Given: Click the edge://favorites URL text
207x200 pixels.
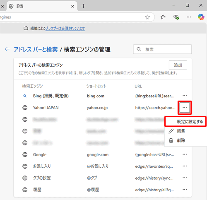Looking at the screenshot, I should (x=154, y=166).
